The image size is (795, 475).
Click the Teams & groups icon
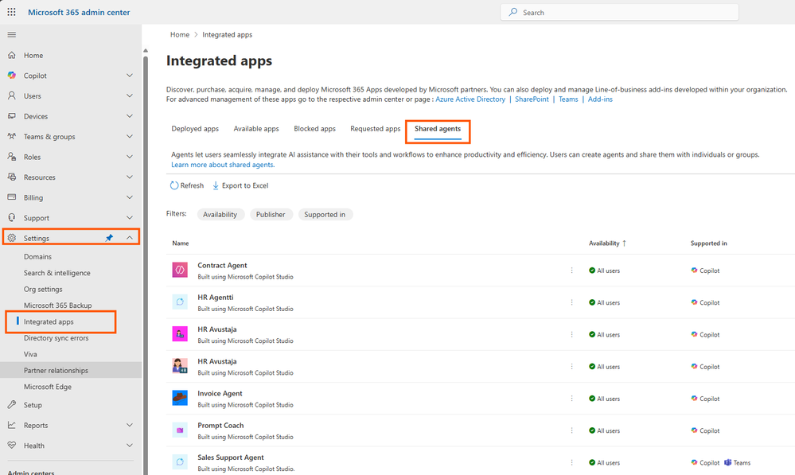point(12,136)
